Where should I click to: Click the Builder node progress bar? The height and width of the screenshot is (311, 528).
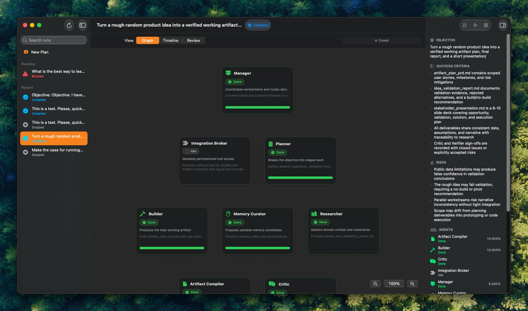[x=172, y=248]
